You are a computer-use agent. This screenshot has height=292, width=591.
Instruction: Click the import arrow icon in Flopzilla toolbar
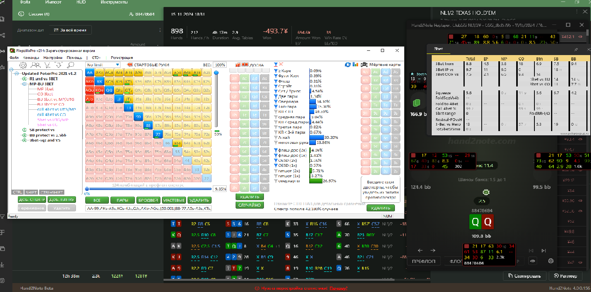[x=59, y=65]
